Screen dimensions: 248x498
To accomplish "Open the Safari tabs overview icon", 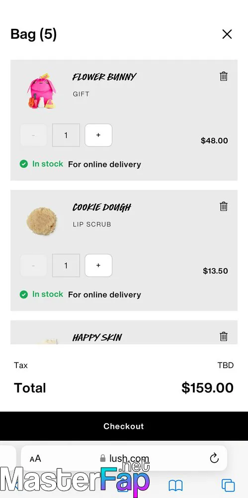I will [228, 486].
